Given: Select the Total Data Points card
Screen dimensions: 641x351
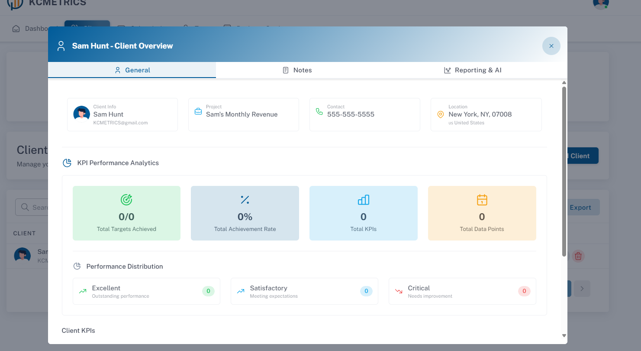Looking at the screenshot, I should click(482, 213).
